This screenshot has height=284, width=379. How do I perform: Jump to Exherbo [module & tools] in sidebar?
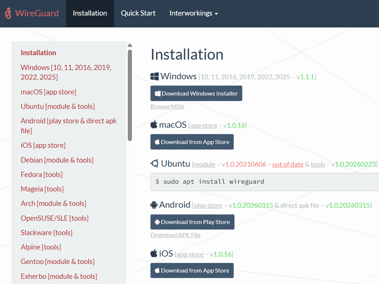tap(59, 276)
